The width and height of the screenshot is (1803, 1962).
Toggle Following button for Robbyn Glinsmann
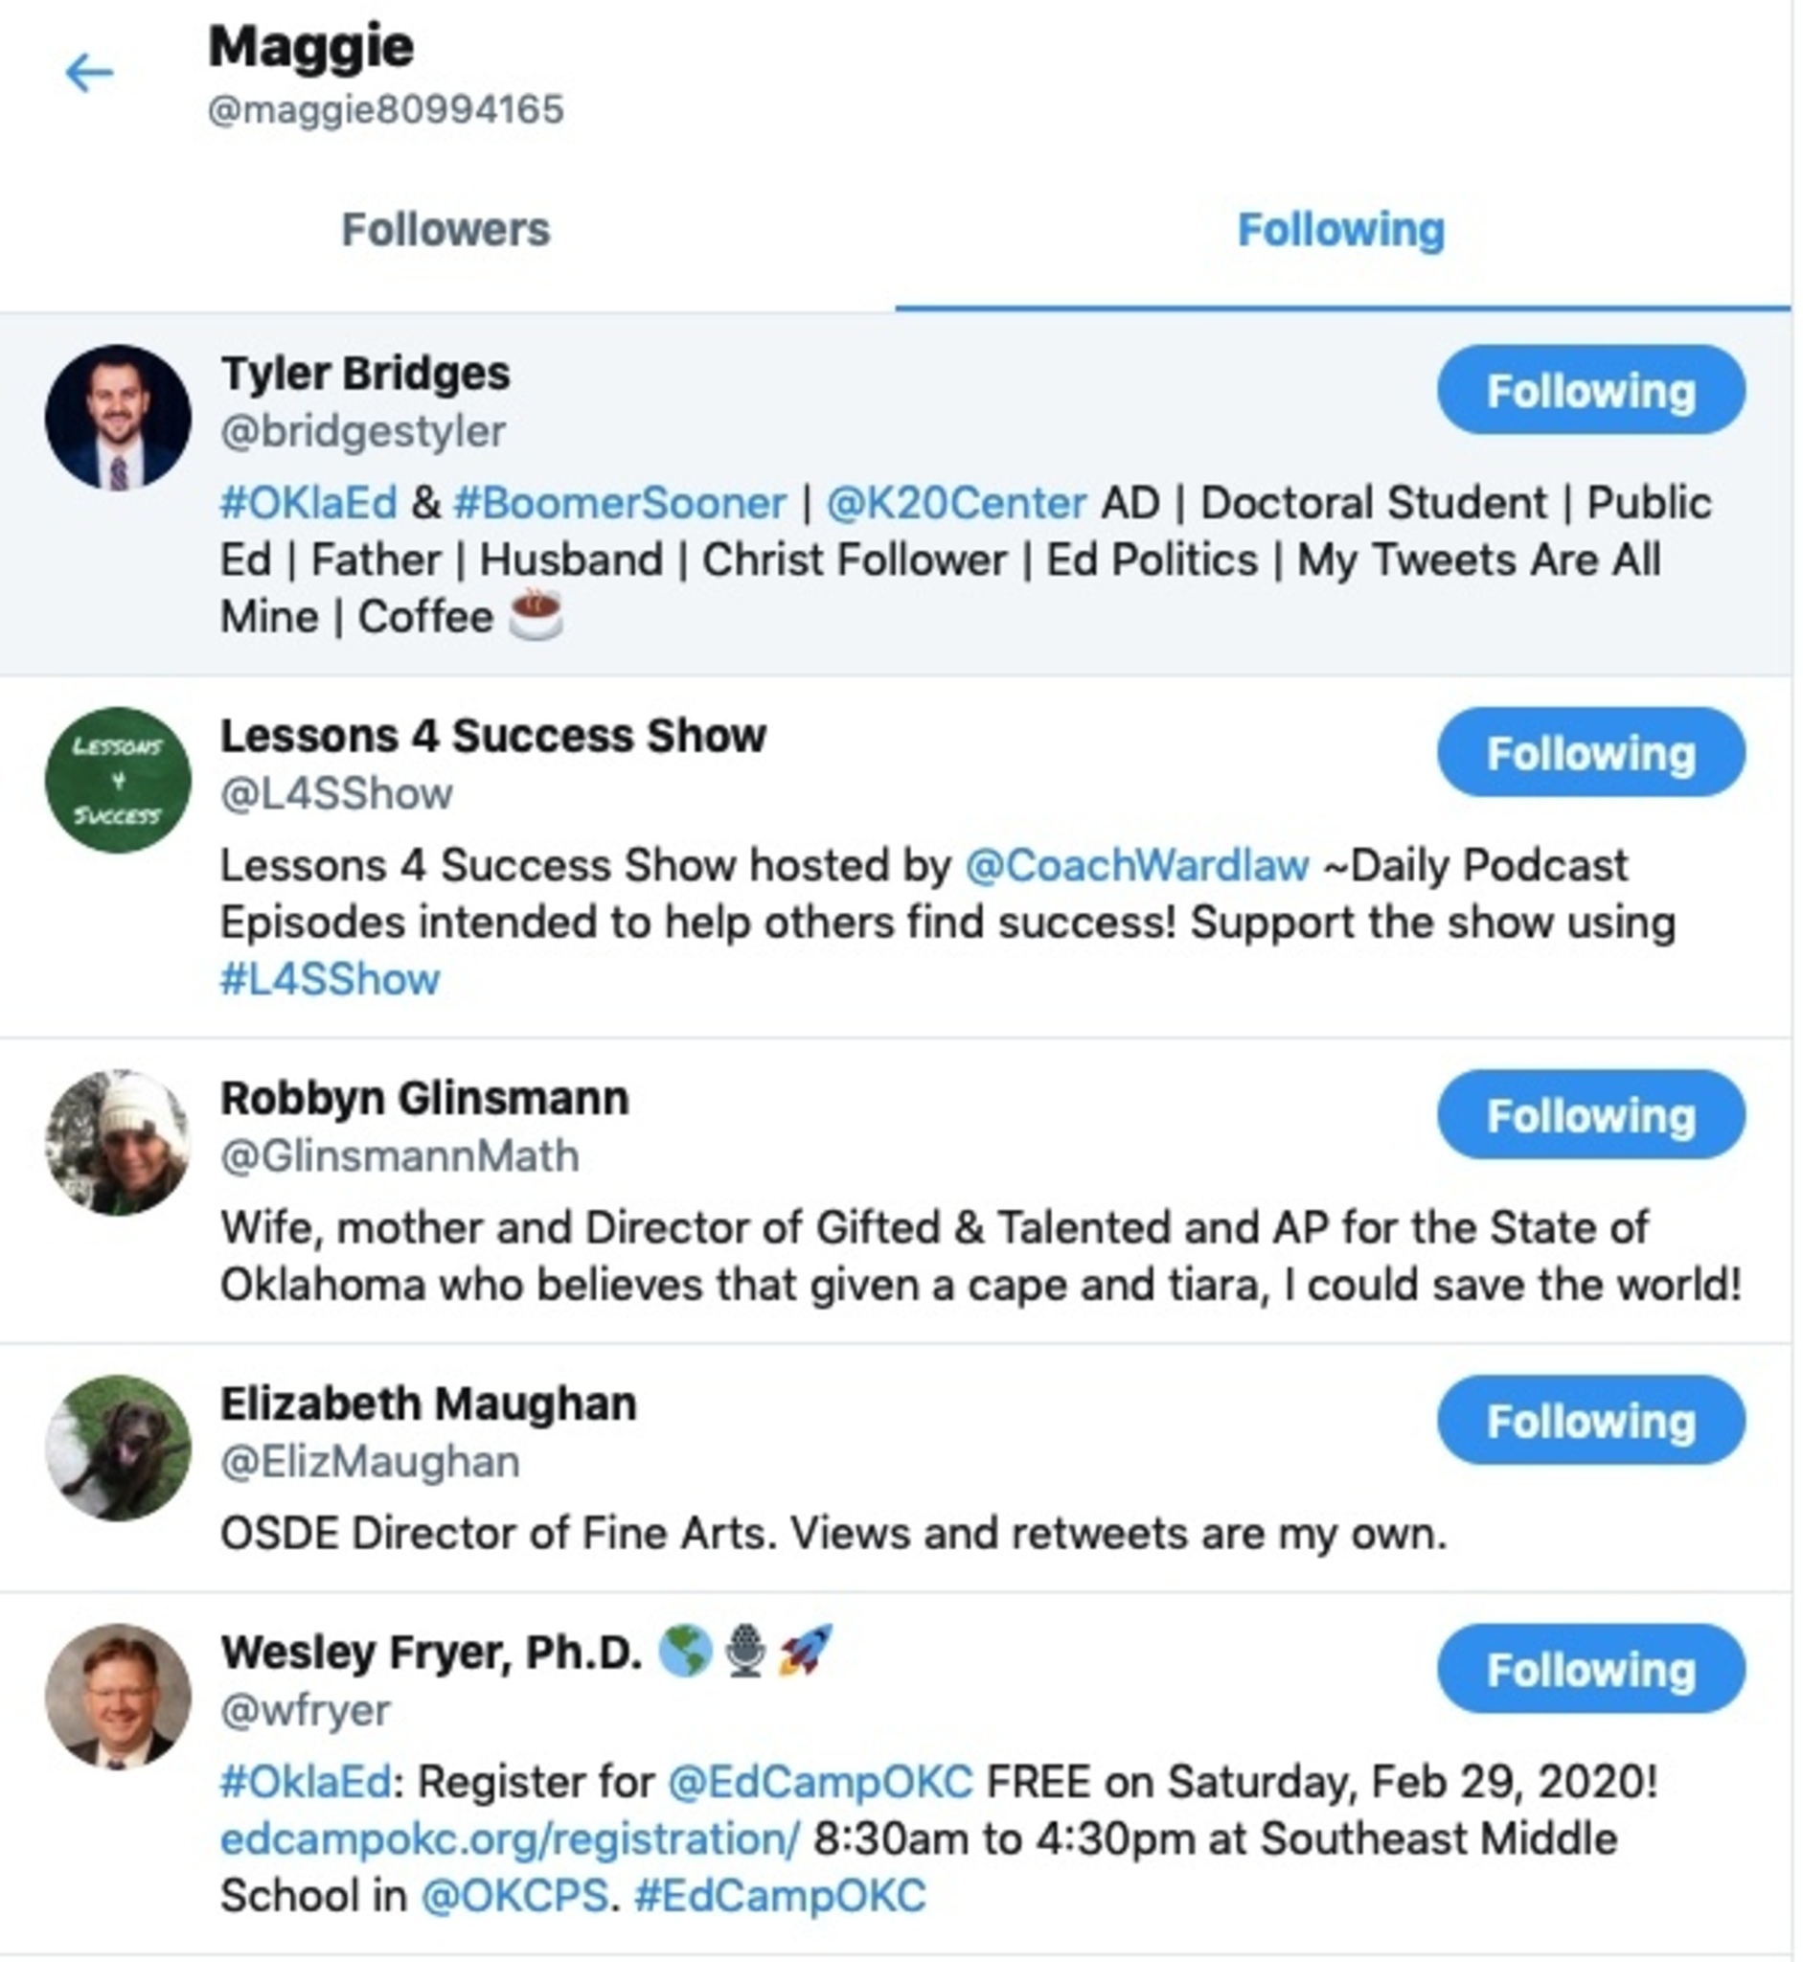1590,1115
